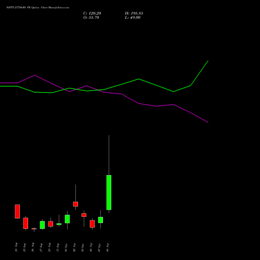Select the red candle for 02 Sep
This screenshot has height=260, width=260.
click(75, 204)
